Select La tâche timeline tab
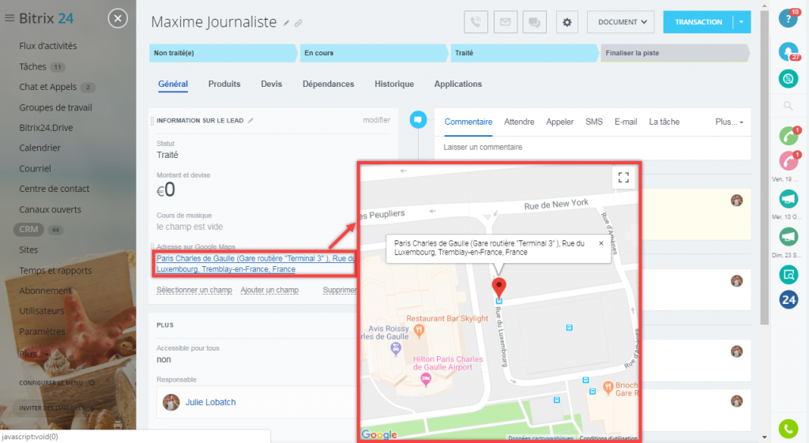809x443 pixels. tap(664, 122)
